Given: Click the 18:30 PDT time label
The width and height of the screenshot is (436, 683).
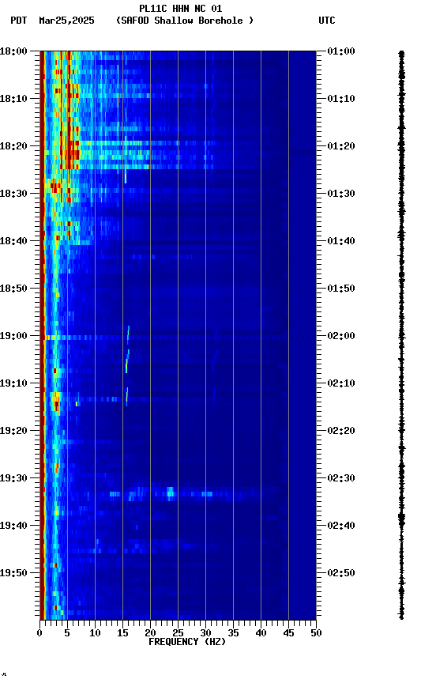Looking at the screenshot, I should [13, 194].
